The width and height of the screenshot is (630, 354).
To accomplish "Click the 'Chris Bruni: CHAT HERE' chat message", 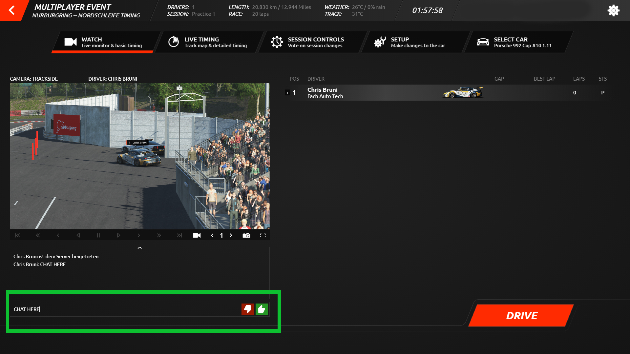I will pos(39,264).
